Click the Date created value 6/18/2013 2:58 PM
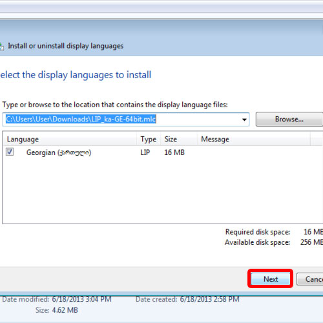Image resolution: width=323 pixels, height=323 pixels. (x=209, y=299)
